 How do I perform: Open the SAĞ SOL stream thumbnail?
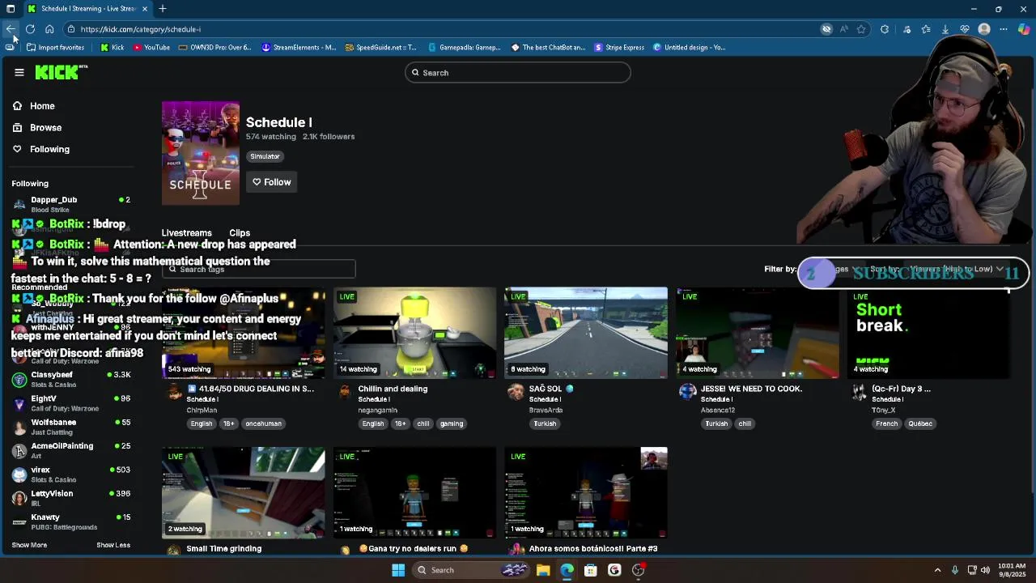tap(586, 333)
